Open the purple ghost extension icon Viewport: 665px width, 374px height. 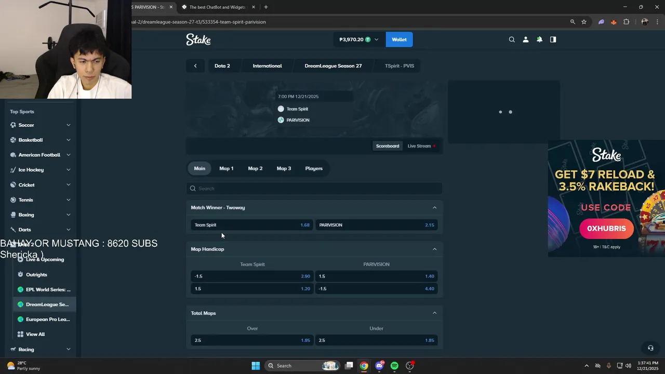pyautogui.click(x=601, y=22)
